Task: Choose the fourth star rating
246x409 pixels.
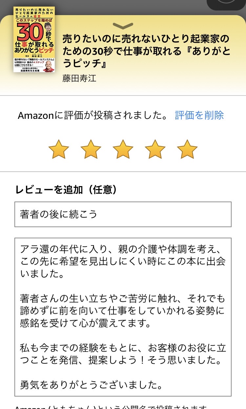Action: click(x=155, y=149)
